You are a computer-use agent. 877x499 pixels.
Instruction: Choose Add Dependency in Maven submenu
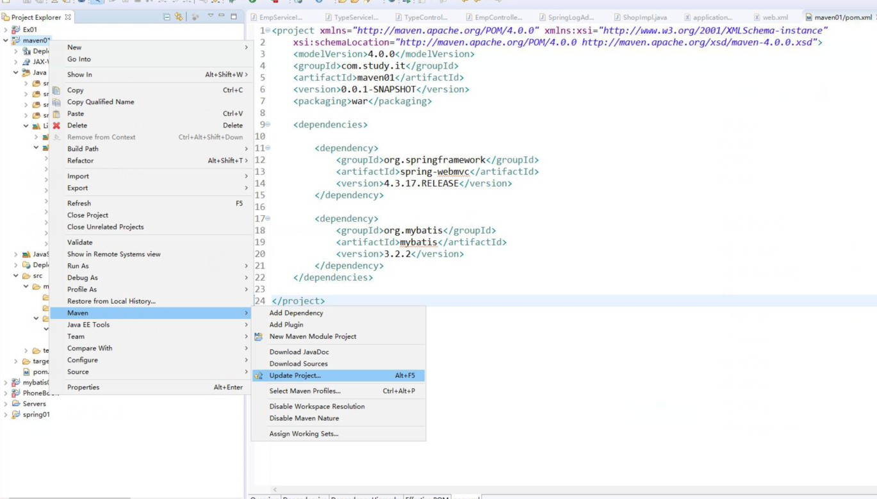[x=338, y=313]
